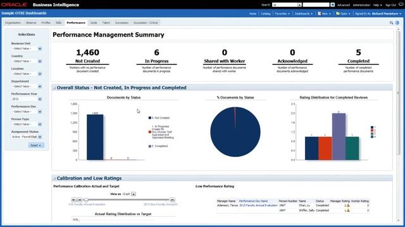This screenshot has width=405, height=227.
Task: Switch to the Succession - Critical tab
Action: [146, 23]
